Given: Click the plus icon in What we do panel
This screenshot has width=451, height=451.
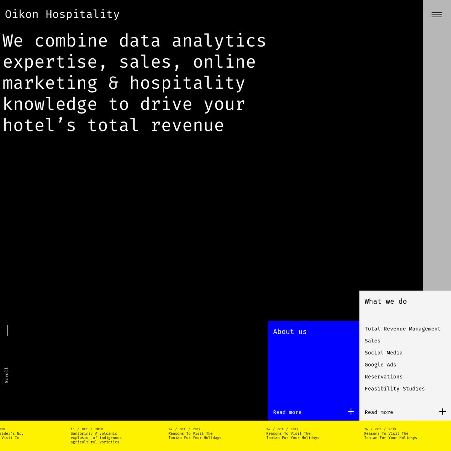Looking at the screenshot, I should coord(442,412).
